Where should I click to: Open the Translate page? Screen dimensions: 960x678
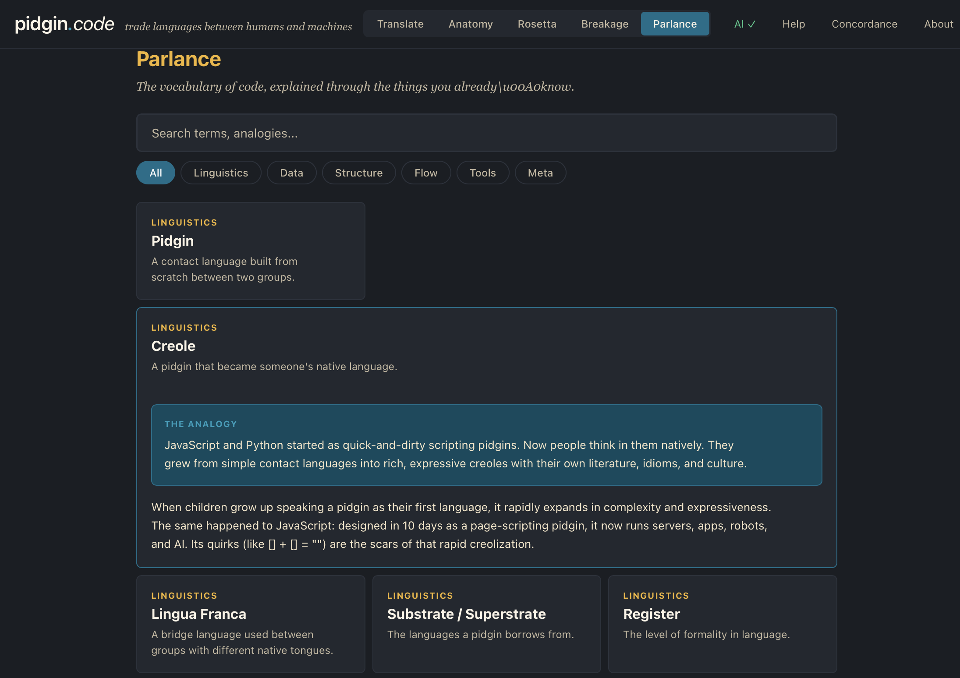click(x=400, y=24)
